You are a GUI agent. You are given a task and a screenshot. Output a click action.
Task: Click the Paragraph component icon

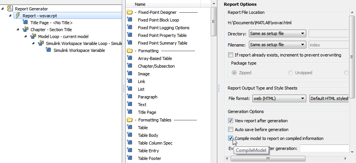tap(130, 97)
